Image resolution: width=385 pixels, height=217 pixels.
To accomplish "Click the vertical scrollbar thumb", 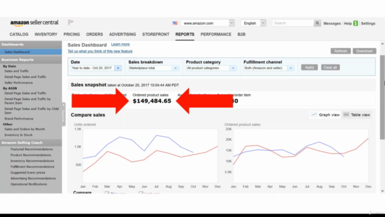I will click(383, 97).
